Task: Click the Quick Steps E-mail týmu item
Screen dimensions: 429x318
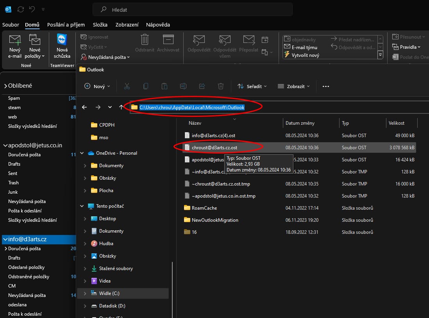Action: (x=301, y=47)
